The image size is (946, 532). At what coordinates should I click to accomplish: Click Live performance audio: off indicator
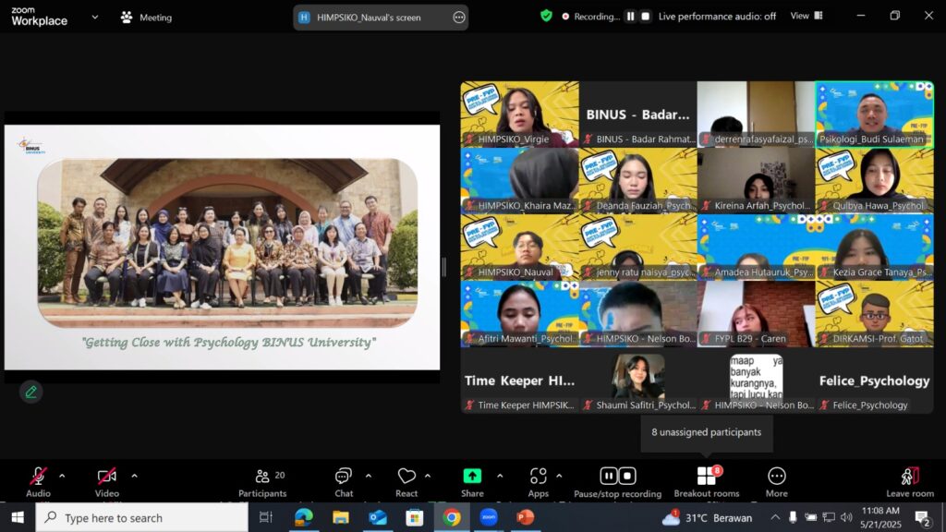click(717, 17)
